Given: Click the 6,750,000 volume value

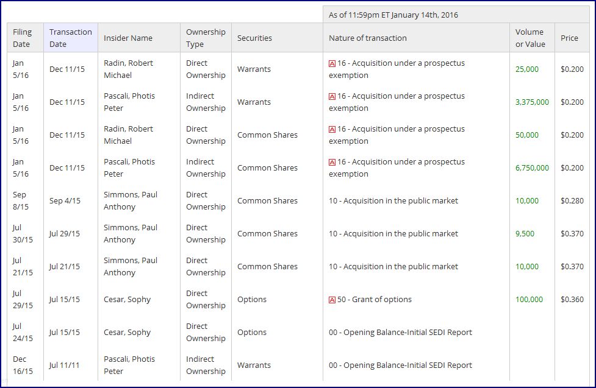Looking at the screenshot, I should pyautogui.click(x=532, y=168).
